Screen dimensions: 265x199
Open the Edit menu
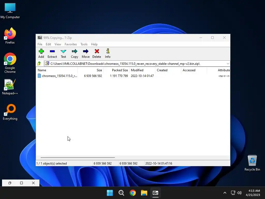(x=48, y=44)
